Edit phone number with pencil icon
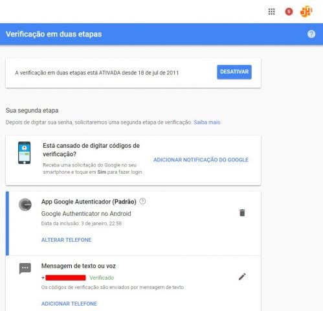The image size is (323, 311). [x=242, y=277]
